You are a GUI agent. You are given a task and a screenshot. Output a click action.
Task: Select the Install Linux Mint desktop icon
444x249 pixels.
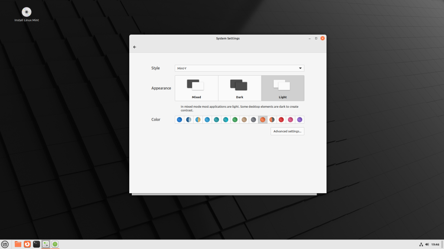click(x=26, y=12)
